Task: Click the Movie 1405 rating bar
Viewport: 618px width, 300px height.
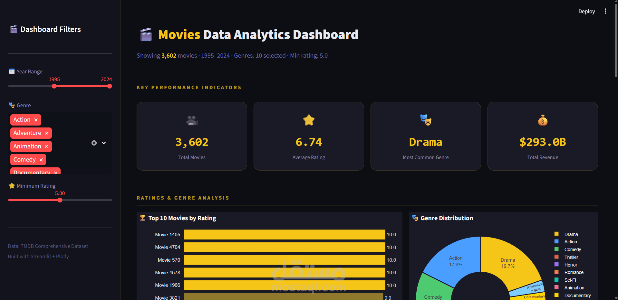Action: pos(285,235)
